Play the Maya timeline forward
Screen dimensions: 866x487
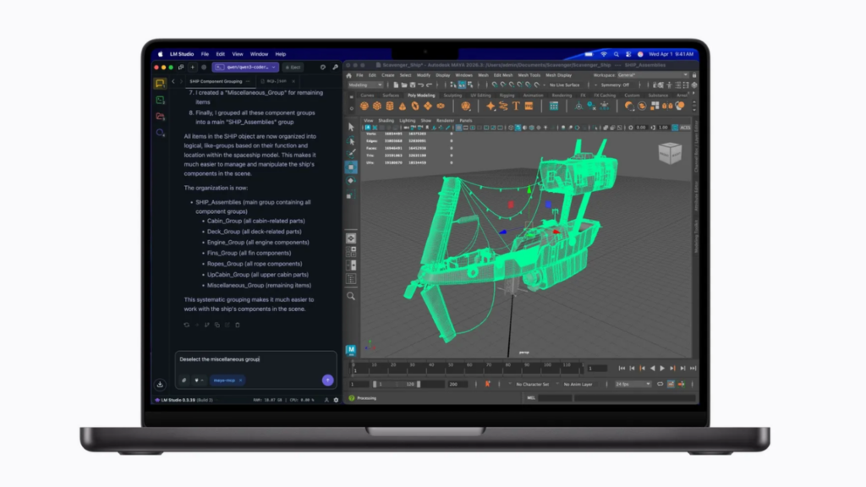662,369
